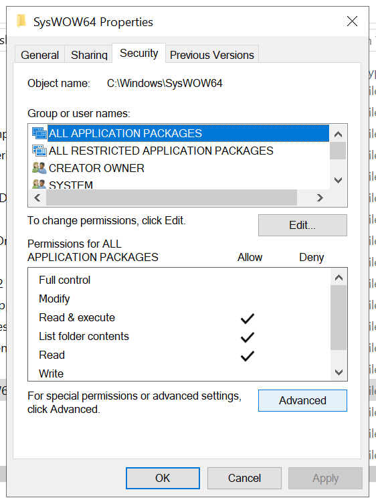Click the SYSTEM user icon
Viewport: 376px width, 502px height.
coord(39,184)
